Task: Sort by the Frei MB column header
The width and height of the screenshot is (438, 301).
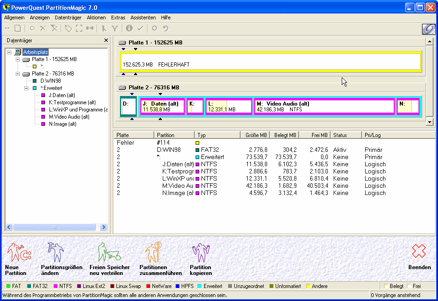Action: [x=315, y=135]
